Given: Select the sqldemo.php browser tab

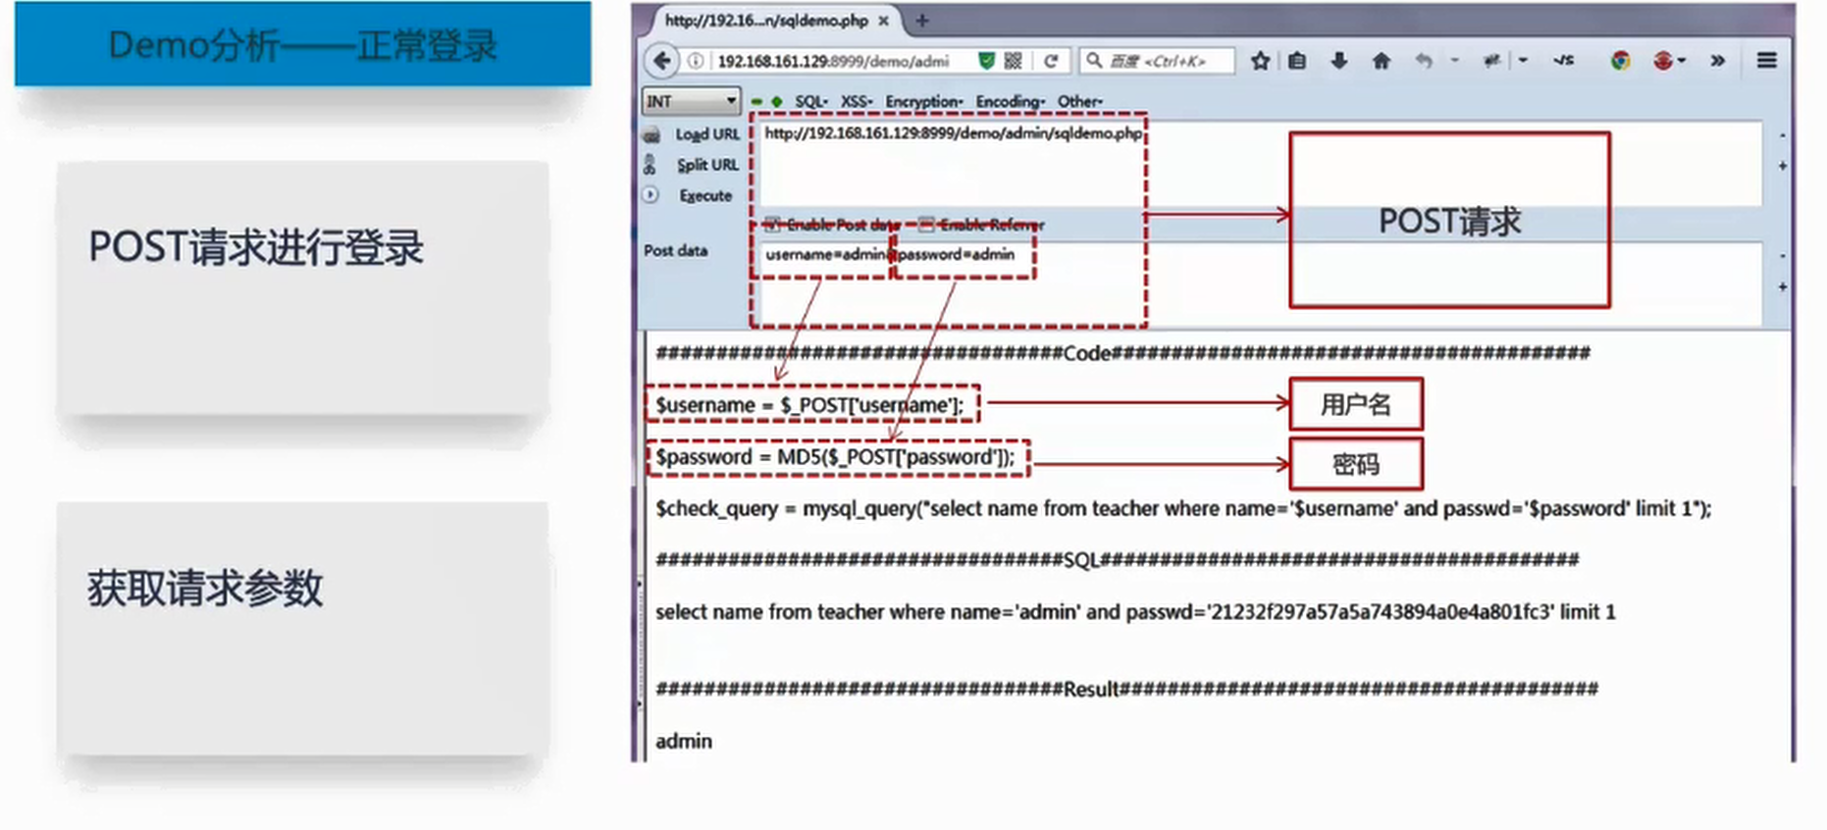Looking at the screenshot, I should (766, 21).
